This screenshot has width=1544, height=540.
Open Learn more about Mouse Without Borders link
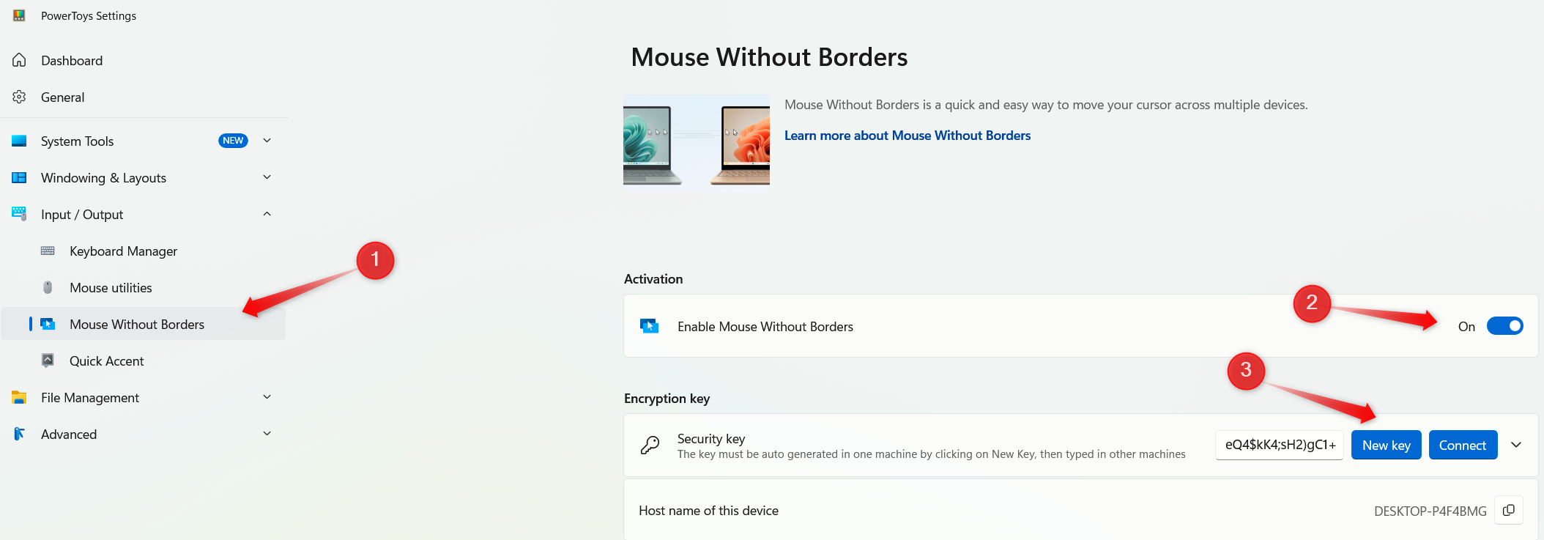click(x=907, y=136)
